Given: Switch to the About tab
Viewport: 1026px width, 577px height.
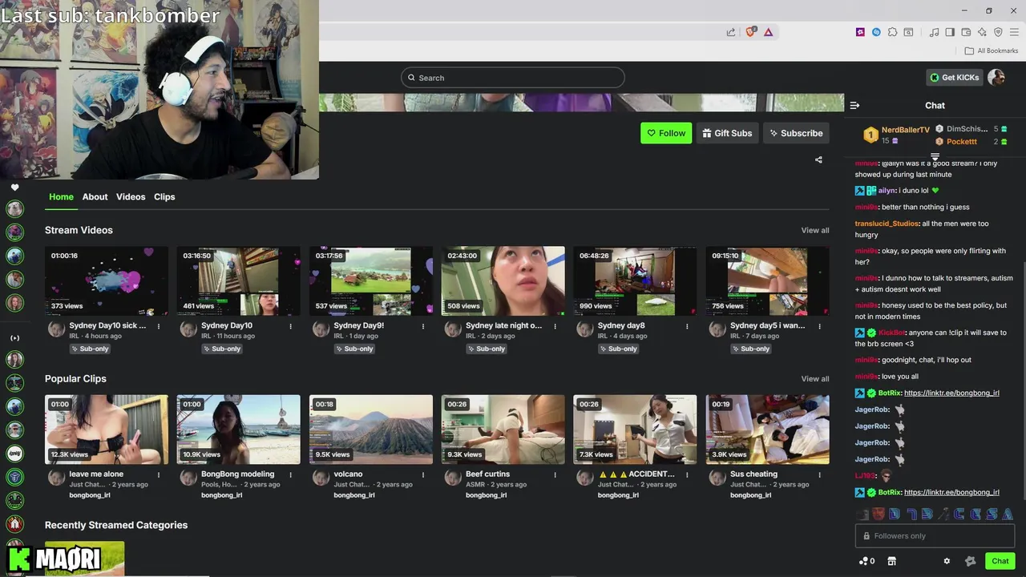Looking at the screenshot, I should point(95,197).
